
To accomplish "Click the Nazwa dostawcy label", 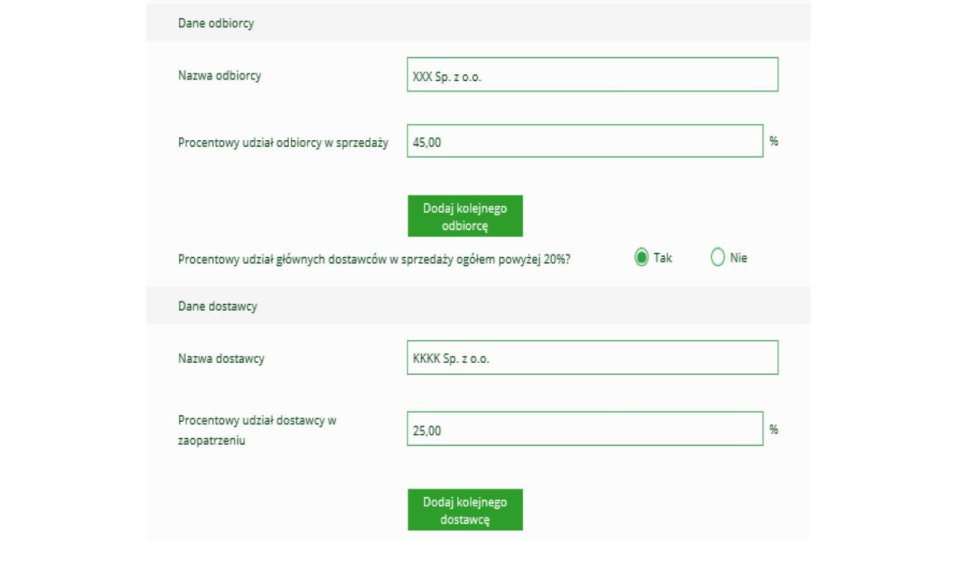I will tap(221, 359).
